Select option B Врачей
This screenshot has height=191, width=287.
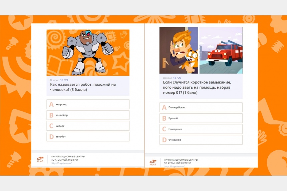201,118
